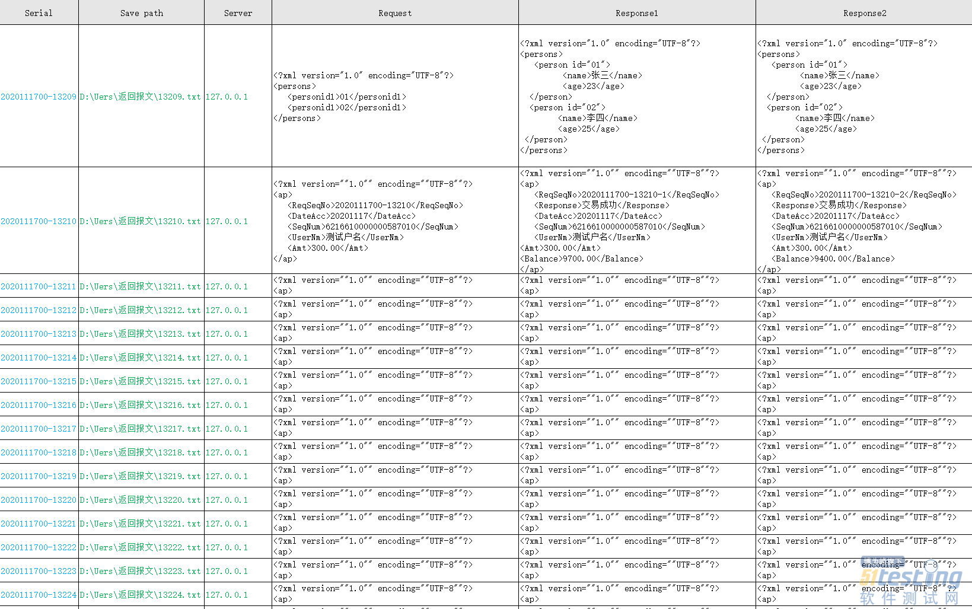Select serial cell 2020111700-13217

(x=39, y=428)
